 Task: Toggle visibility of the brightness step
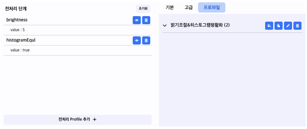[x=137, y=20]
